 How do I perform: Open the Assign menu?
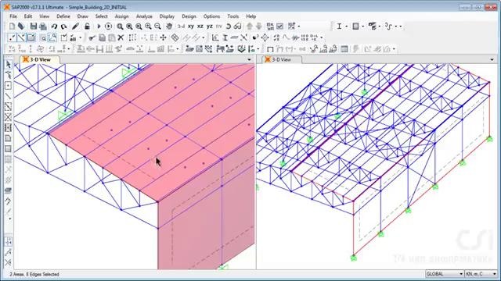click(121, 16)
